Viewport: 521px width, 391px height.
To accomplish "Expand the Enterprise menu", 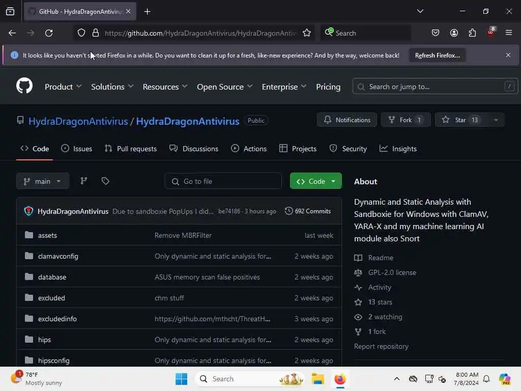I will click(284, 87).
